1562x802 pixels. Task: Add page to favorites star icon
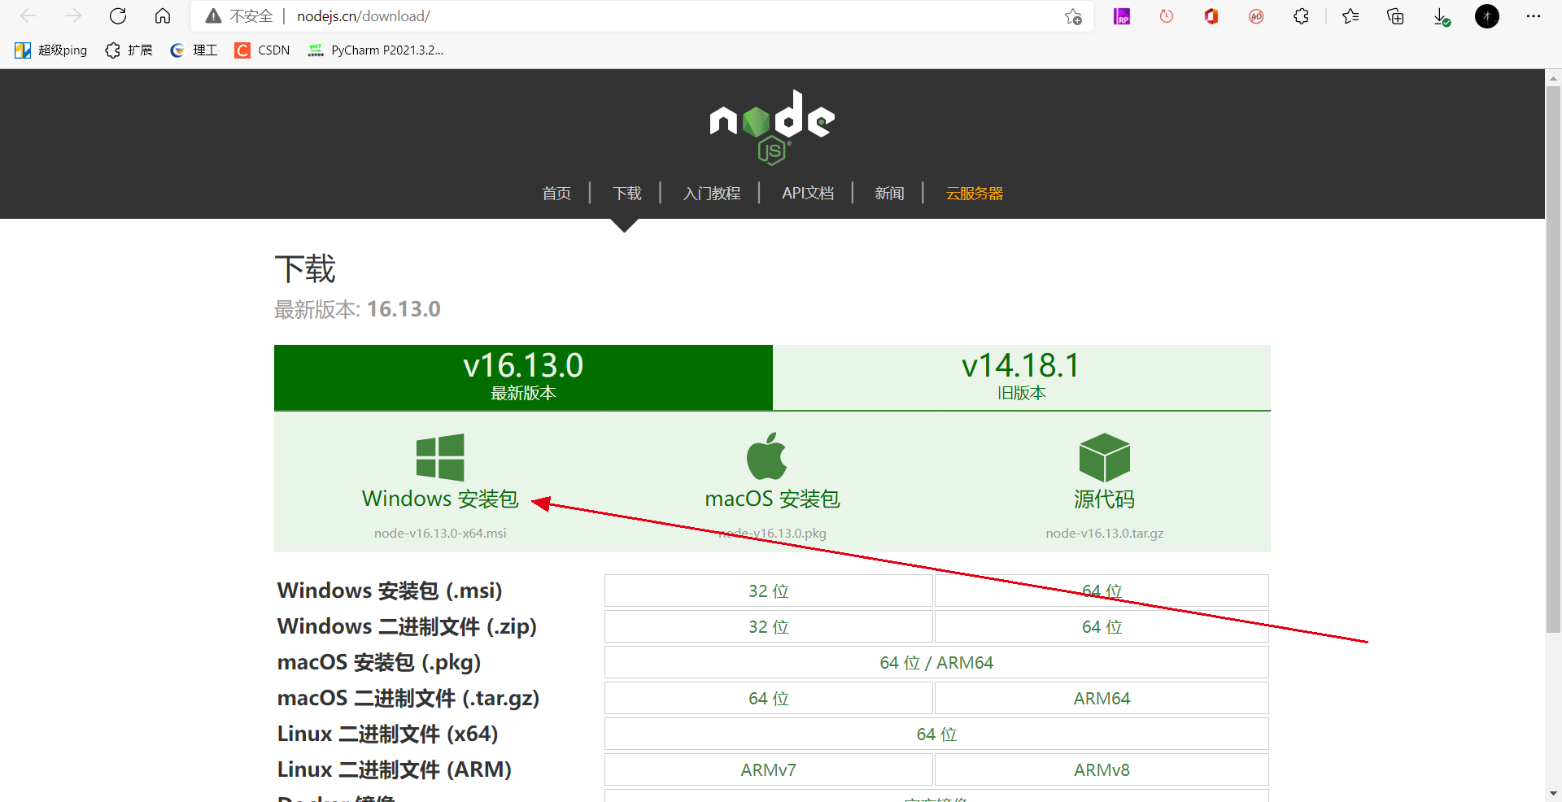click(1073, 16)
